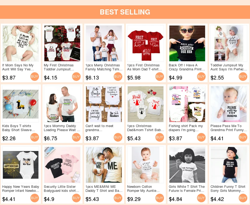Open the ME & MINI ME daddy photo

[104, 165]
